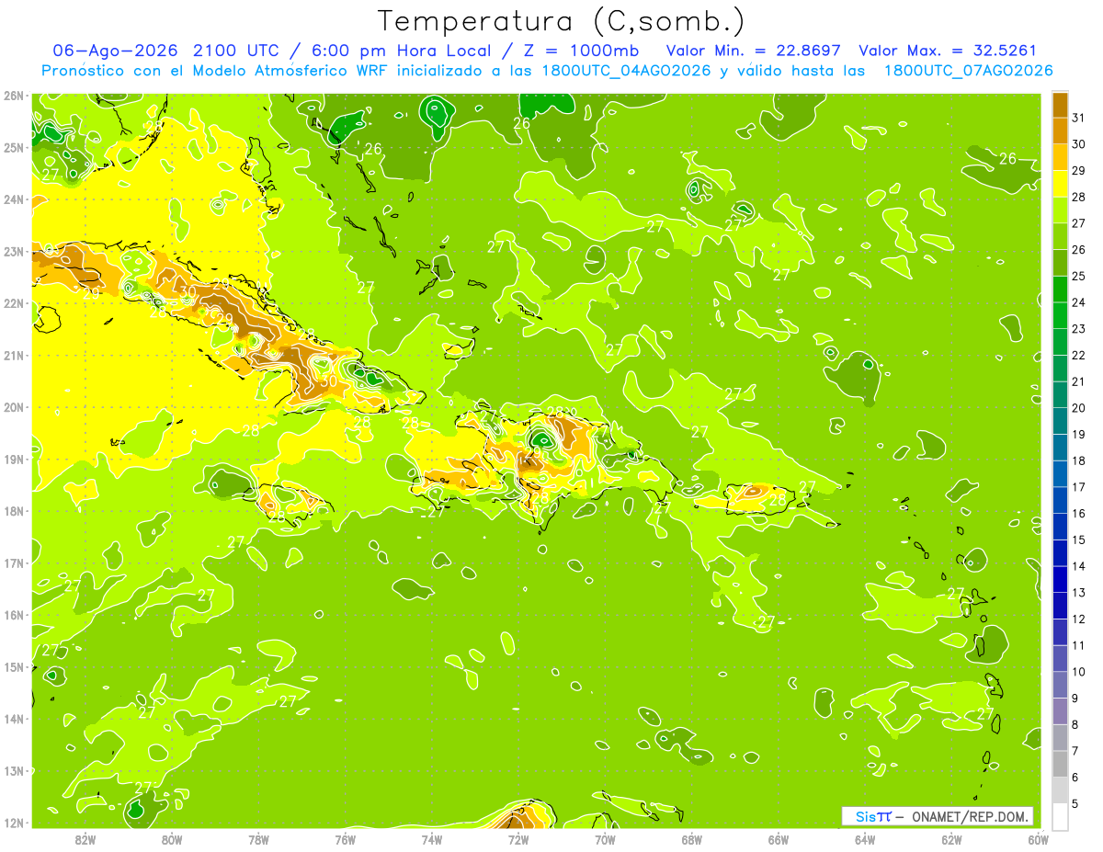
Task: Click the color scale label '19'
Action: (x=1079, y=434)
